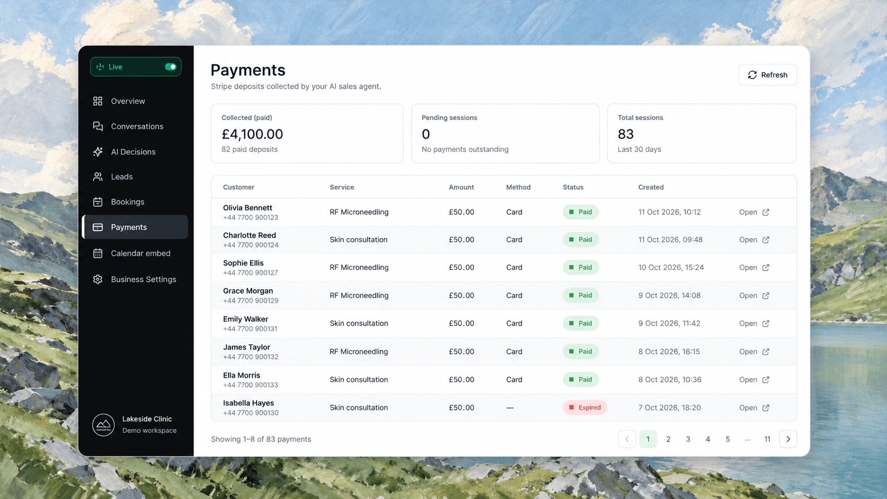
Task: Click the external link icon for Charlotte Reed
Action: point(766,240)
